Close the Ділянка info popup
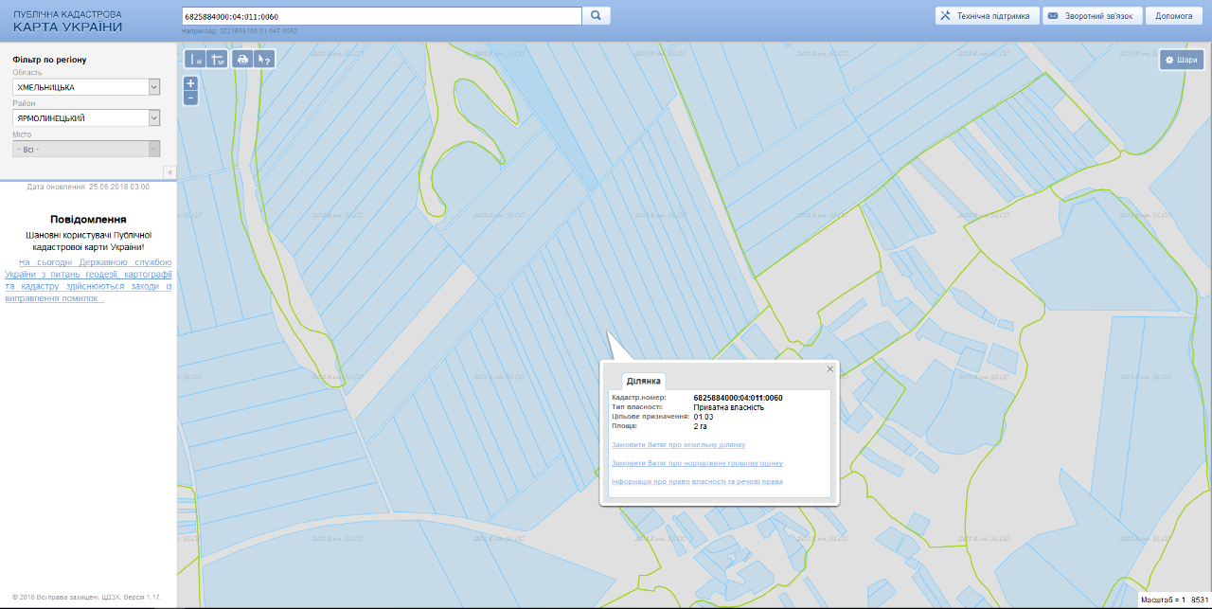This screenshot has width=1212, height=609. (830, 368)
